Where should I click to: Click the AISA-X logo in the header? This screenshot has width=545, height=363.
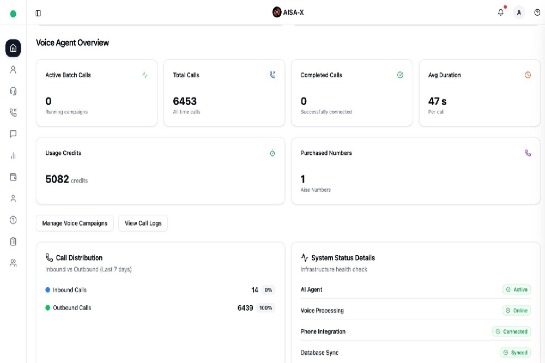pos(289,11)
